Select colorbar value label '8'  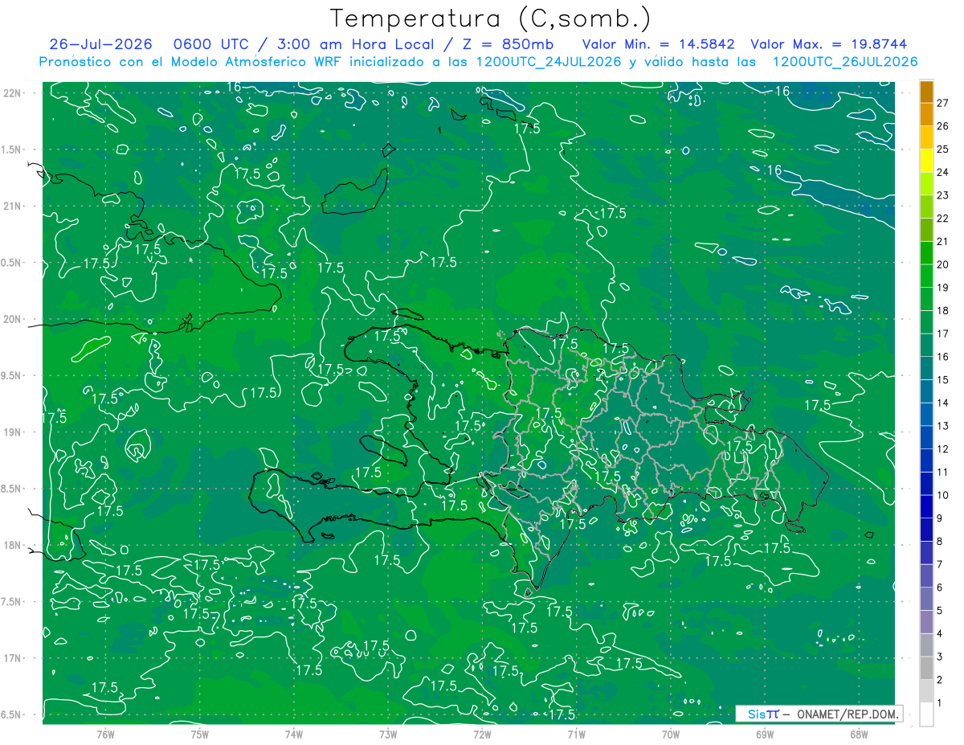(x=940, y=542)
